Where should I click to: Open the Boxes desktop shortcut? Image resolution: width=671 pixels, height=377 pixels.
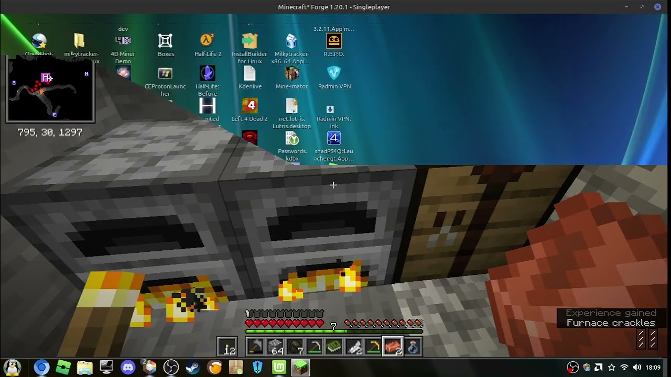166,45
